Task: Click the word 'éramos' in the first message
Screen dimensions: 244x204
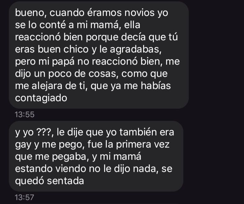Action: [104, 13]
